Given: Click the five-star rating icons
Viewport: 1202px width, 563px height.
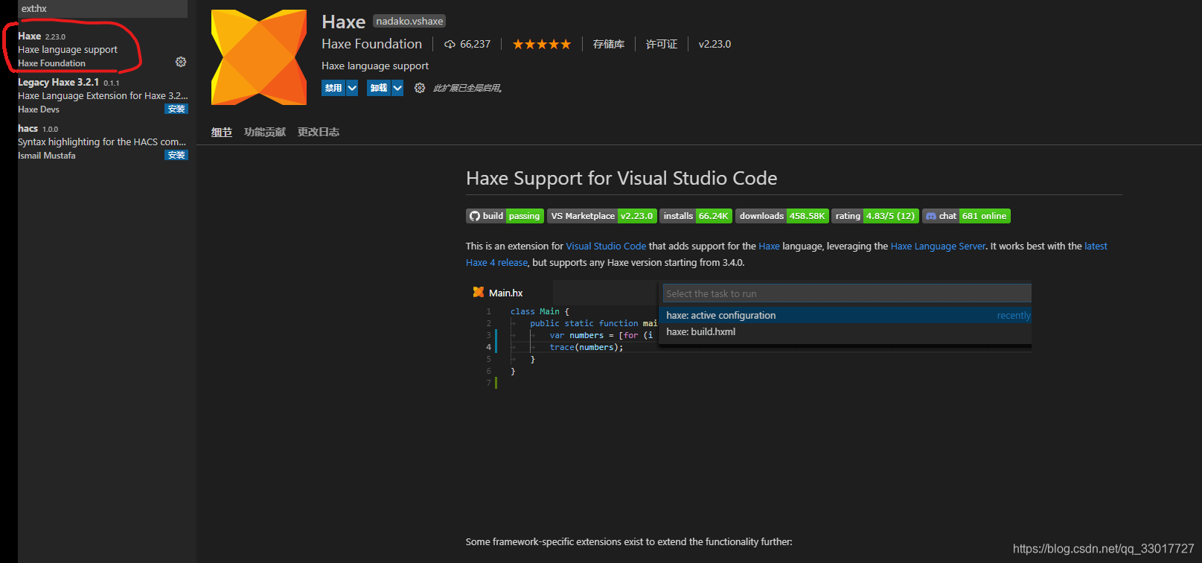Looking at the screenshot, I should [x=542, y=44].
